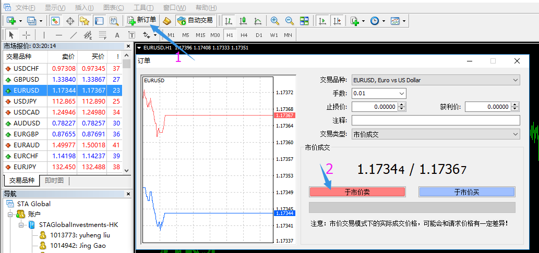539x253 pixels.
Task: Switch chart to bar chart icon
Action: point(228,21)
